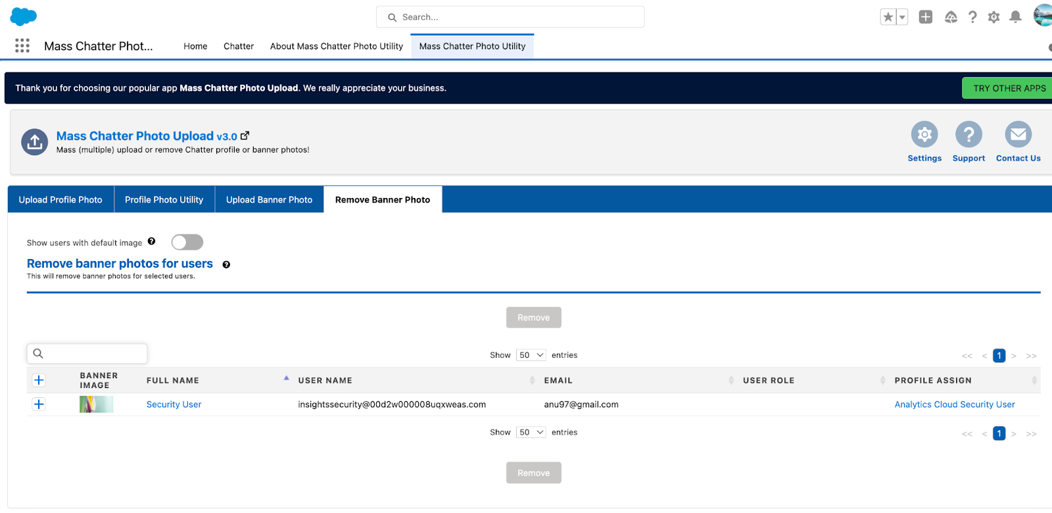
Task: Sort table by Email column
Action: (x=558, y=380)
